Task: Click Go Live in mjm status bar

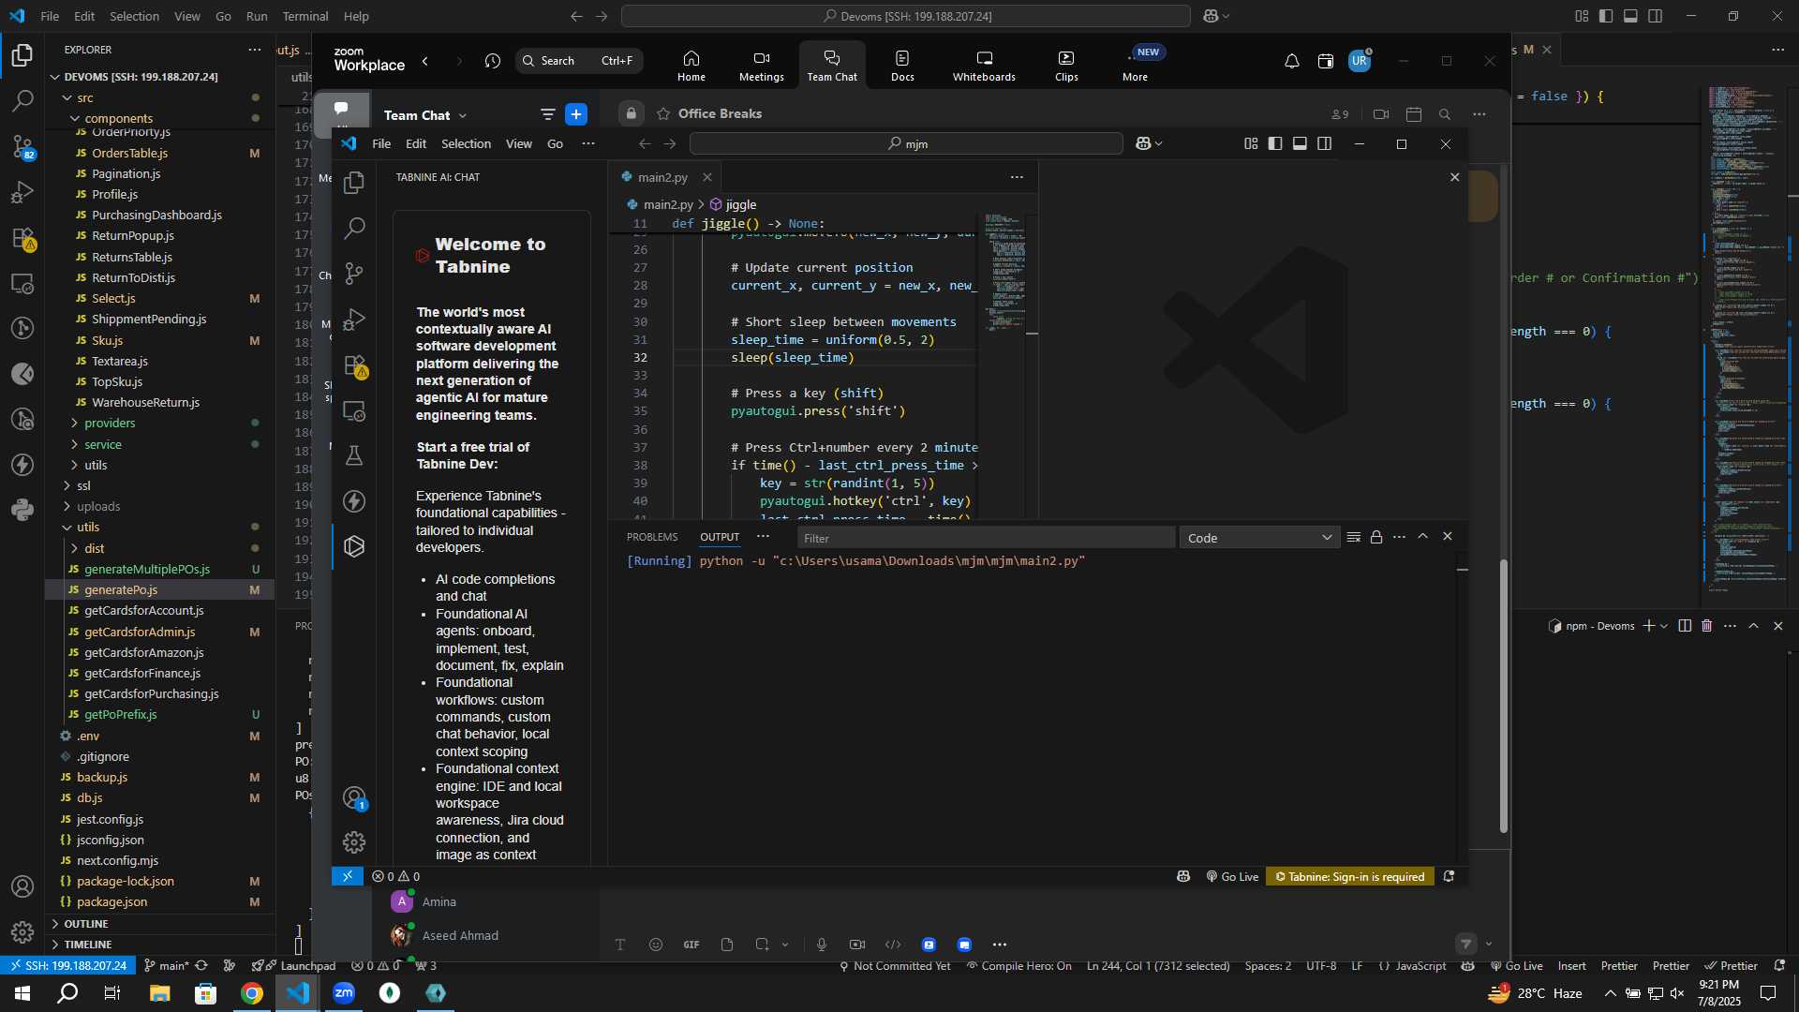Action: (x=1232, y=876)
